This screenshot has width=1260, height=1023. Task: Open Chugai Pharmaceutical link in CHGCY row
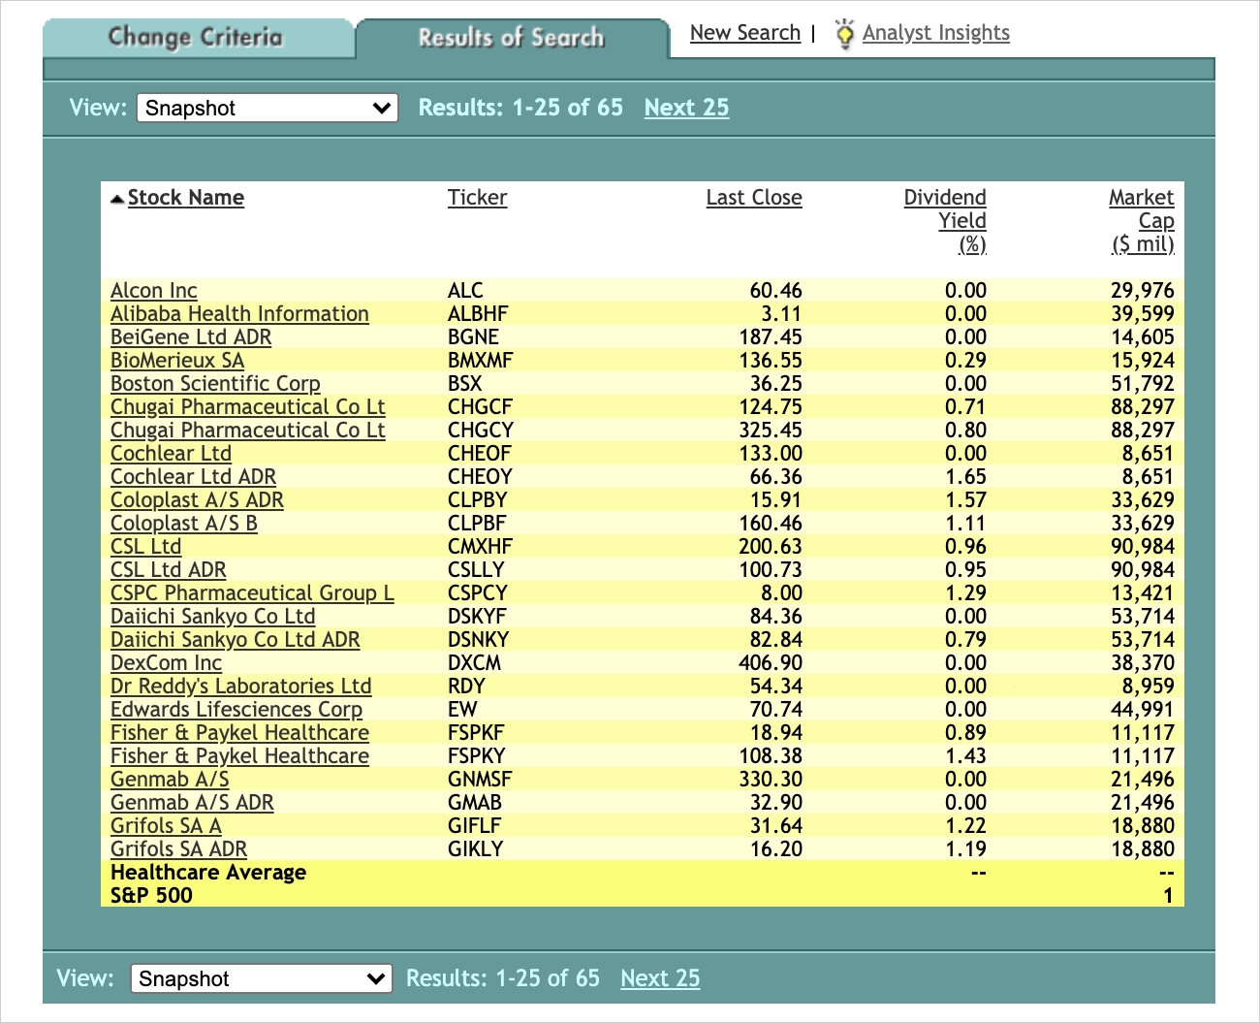coord(248,431)
